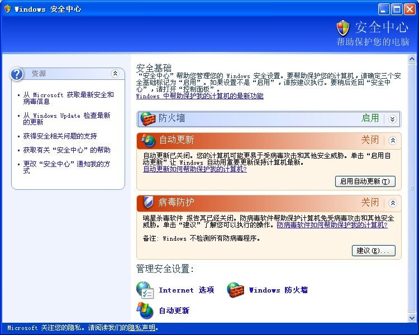Click the scrollbar down arrow
Viewport: 419px width, 335px height.
[412, 318]
